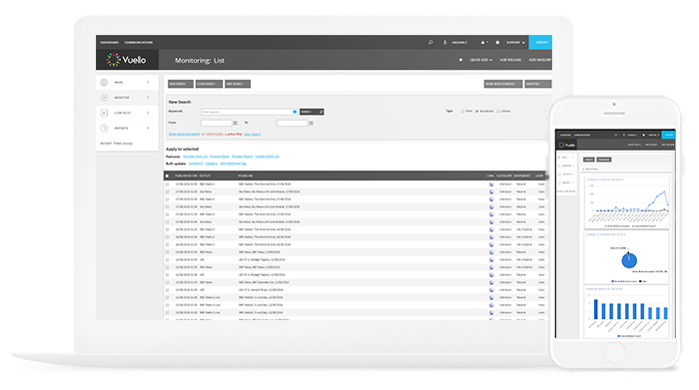Click the Analytics button
Image resolution: width=699 pixels, height=390 pixels.
pos(538,84)
